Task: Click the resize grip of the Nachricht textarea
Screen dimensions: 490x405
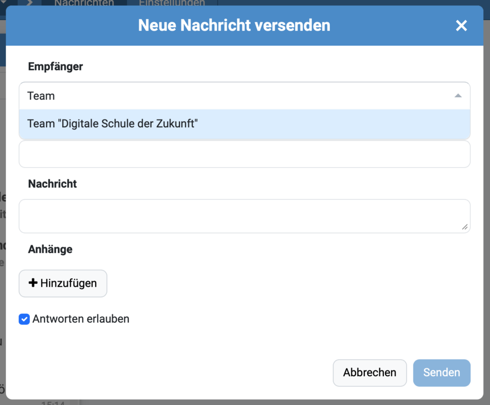Action: 465,227
